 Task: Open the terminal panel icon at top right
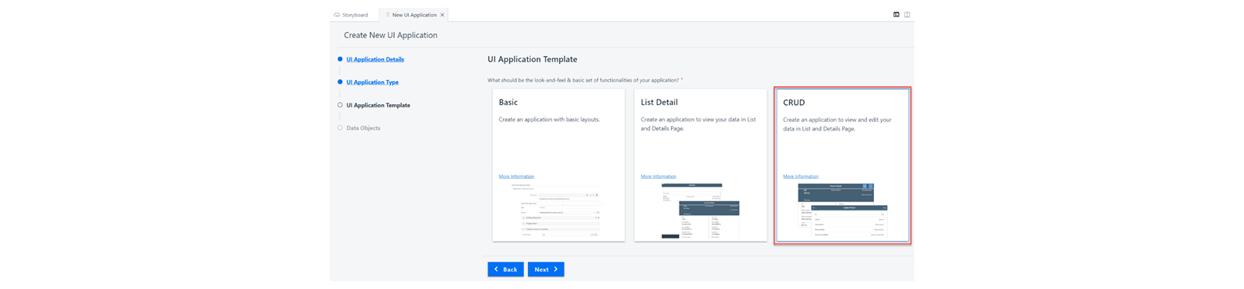(x=896, y=15)
